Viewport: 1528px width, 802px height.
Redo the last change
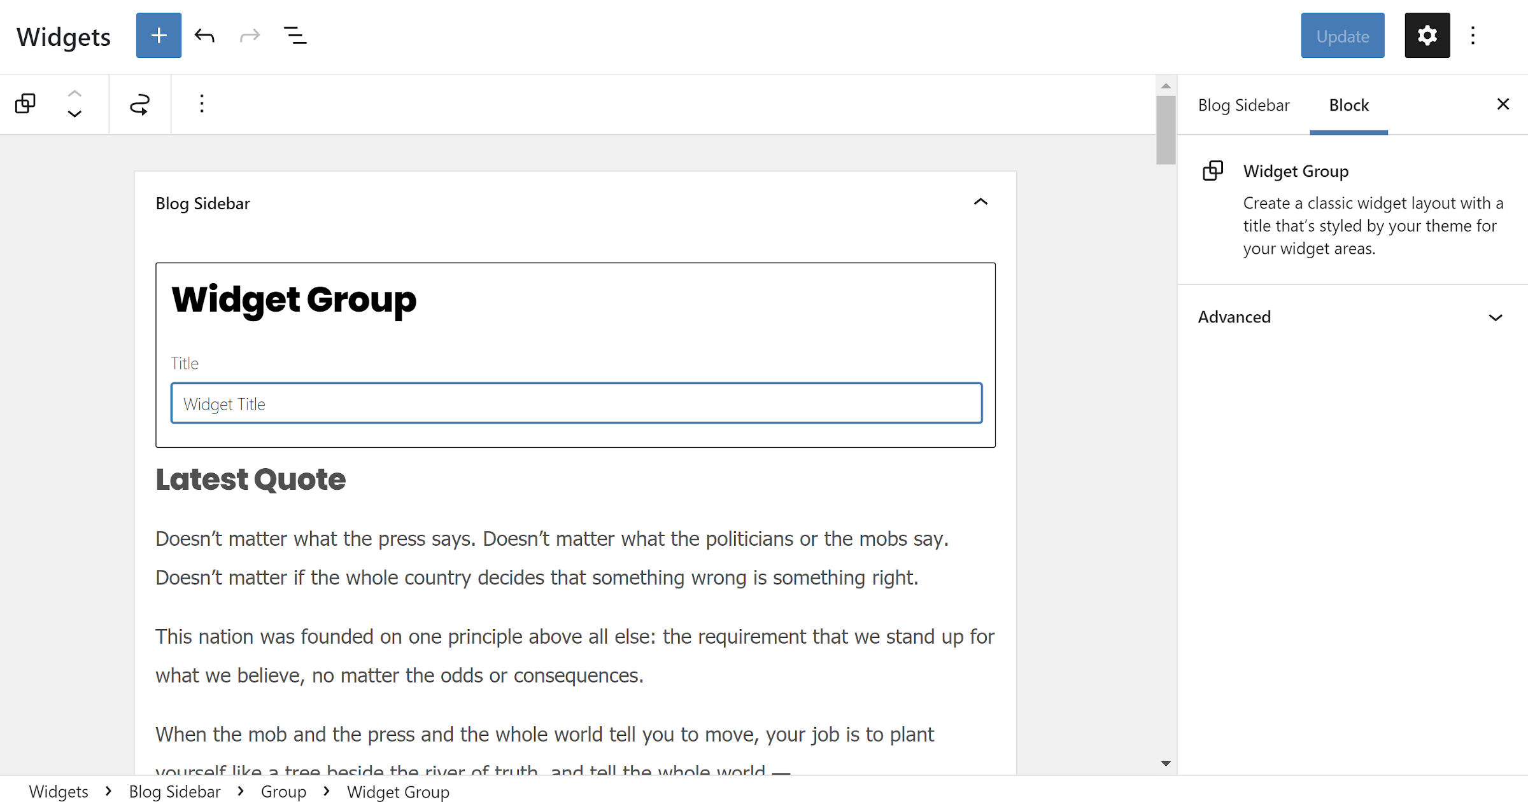click(x=250, y=35)
